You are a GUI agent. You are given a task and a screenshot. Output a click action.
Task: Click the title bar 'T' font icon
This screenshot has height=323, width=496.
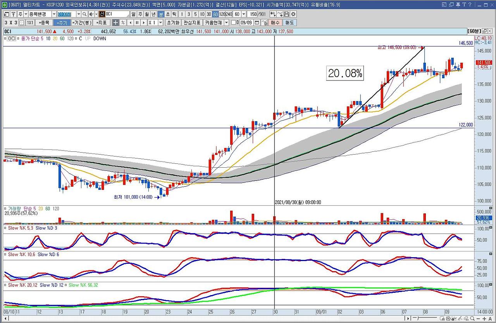[464, 5]
